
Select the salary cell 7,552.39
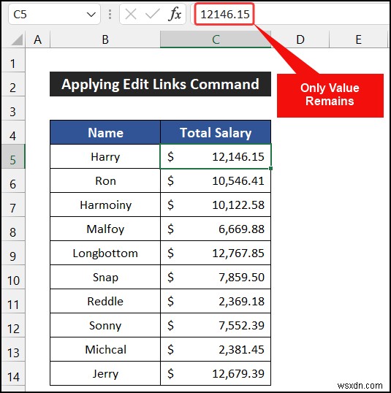[x=216, y=325]
